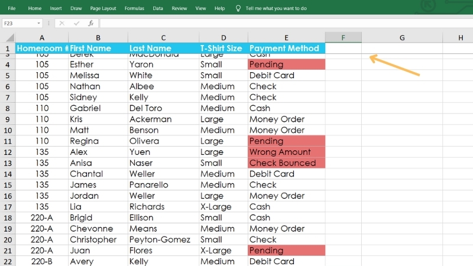The width and height of the screenshot is (473, 266).
Task: Select Juan's red Pending cell
Action: (x=286, y=250)
